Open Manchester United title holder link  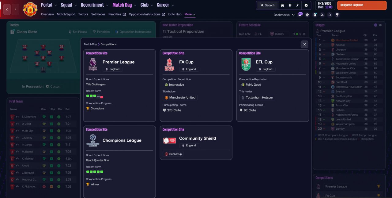click(x=180, y=98)
